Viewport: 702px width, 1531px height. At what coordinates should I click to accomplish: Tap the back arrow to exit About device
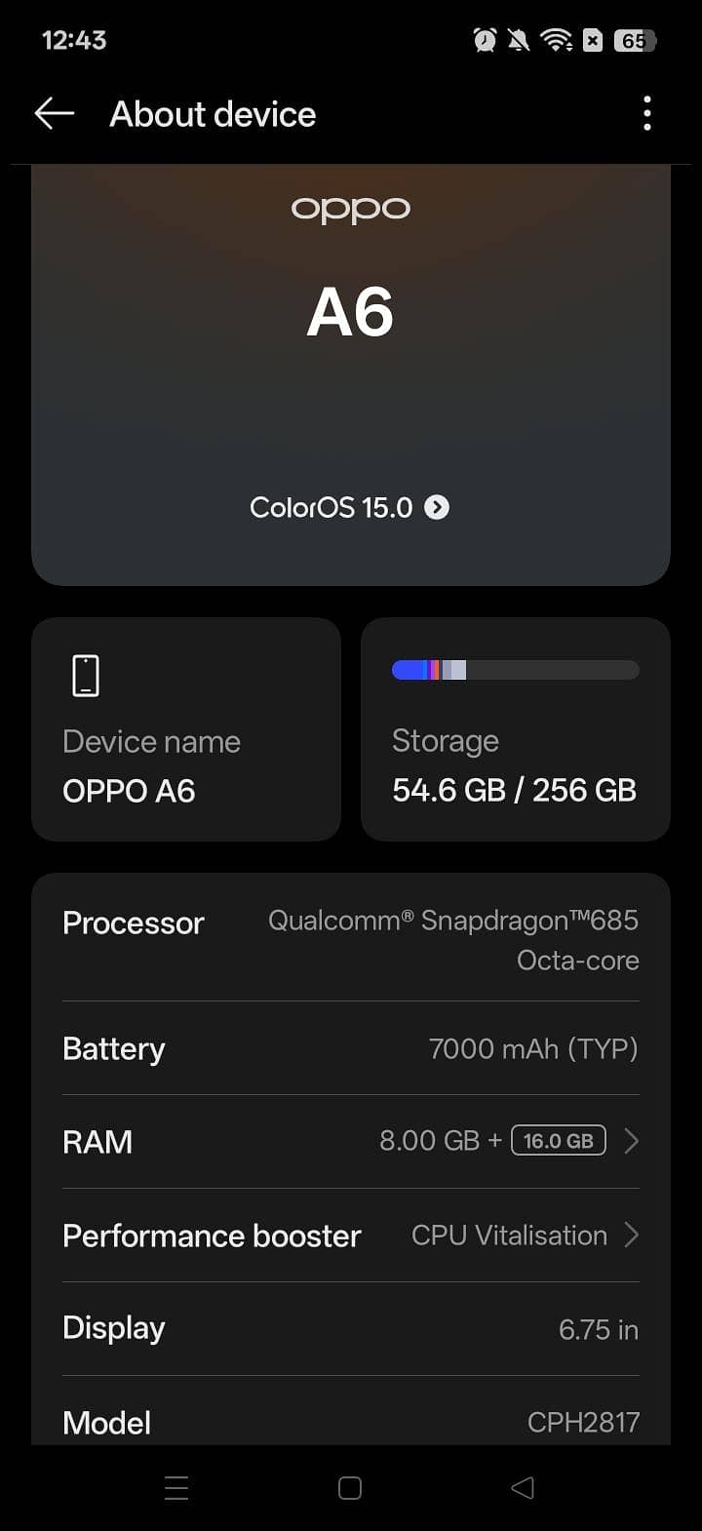click(x=54, y=113)
